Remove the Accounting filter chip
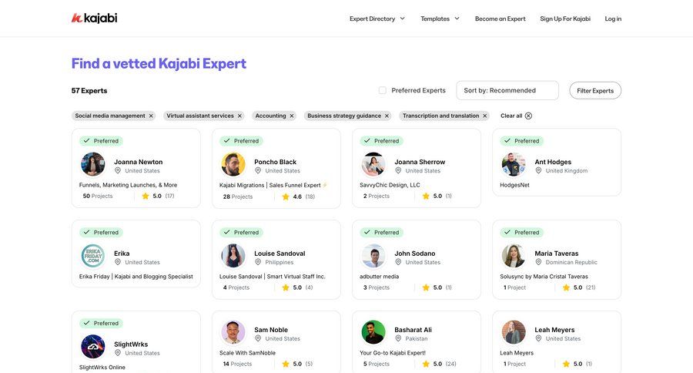This screenshot has width=693, height=373. coord(292,116)
